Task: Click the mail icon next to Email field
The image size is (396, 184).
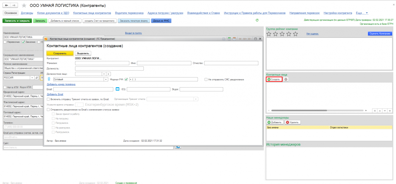Action: (118, 89)
